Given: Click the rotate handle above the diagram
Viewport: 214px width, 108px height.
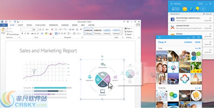Looking at the screenshot, I should click(x=102, y=56).
